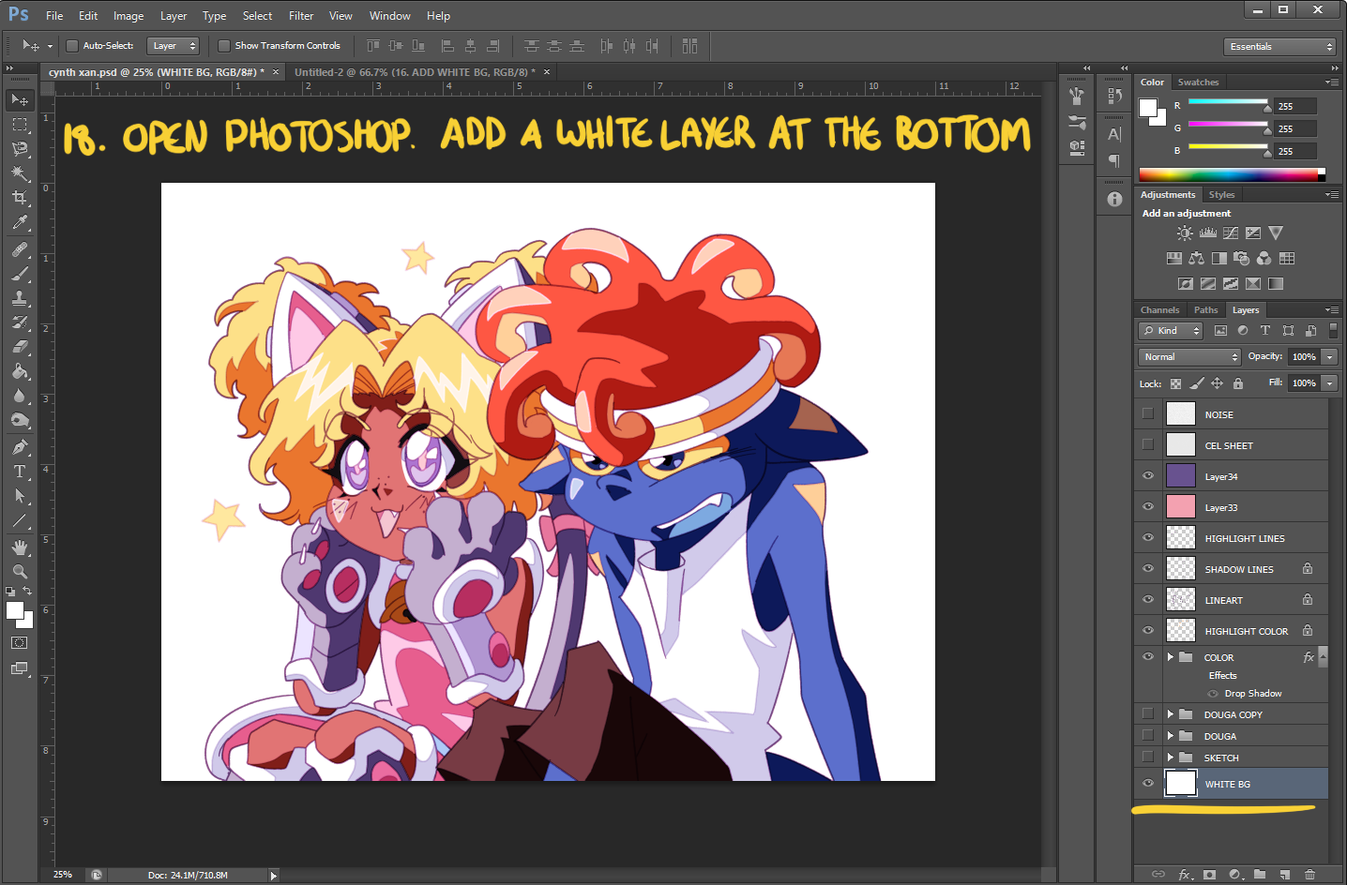Hide the LINEART layer

pyautogui.click(x=1148, y=600)
